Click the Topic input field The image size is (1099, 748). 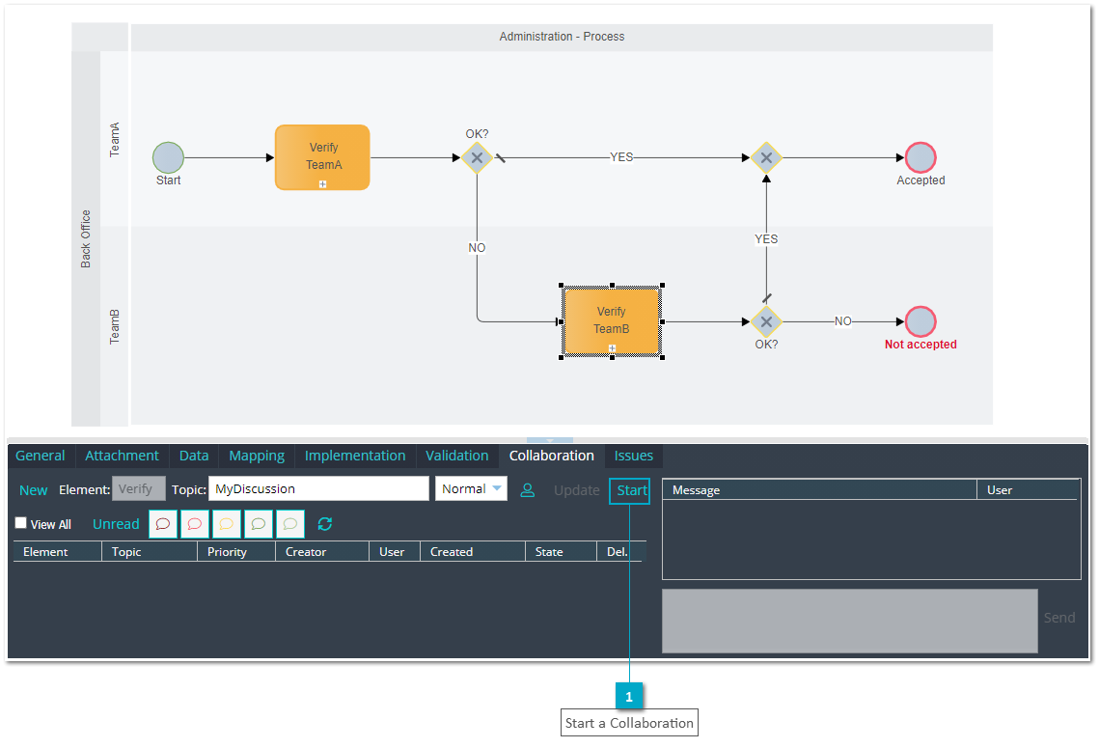(319, 488)
